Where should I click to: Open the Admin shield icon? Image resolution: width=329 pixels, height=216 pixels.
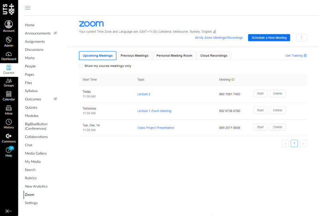[x=9, y=39]
